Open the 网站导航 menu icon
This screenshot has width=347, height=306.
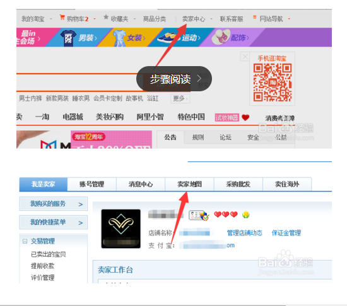point(254,17)
